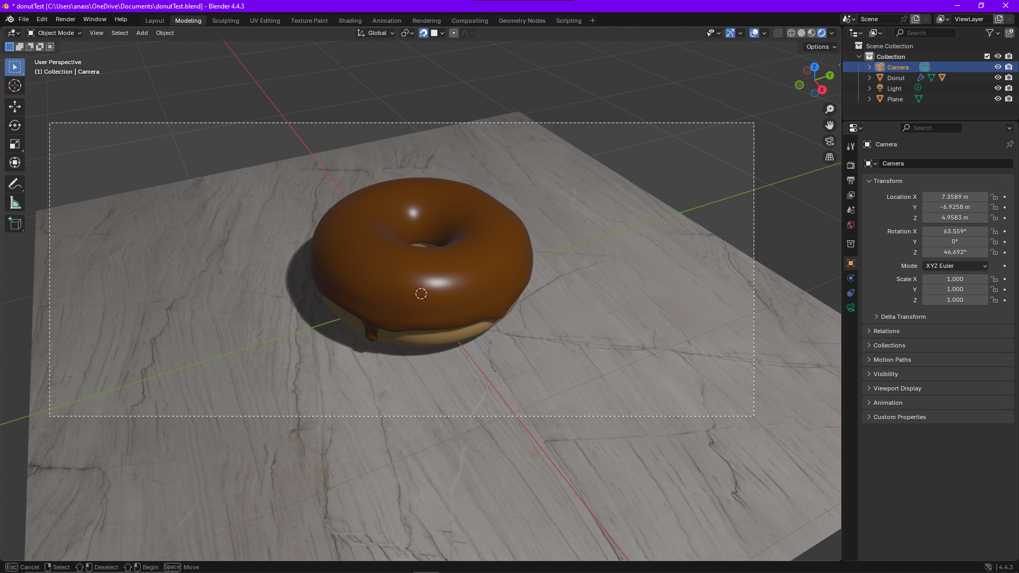
Task: Choose the Select Box tool
Action: pyautogui.click(x=15, y=67)
